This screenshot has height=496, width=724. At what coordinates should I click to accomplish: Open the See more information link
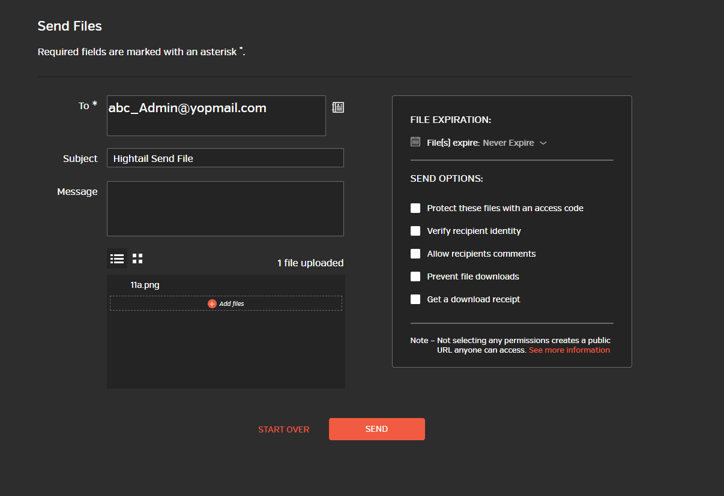point(569,350)
